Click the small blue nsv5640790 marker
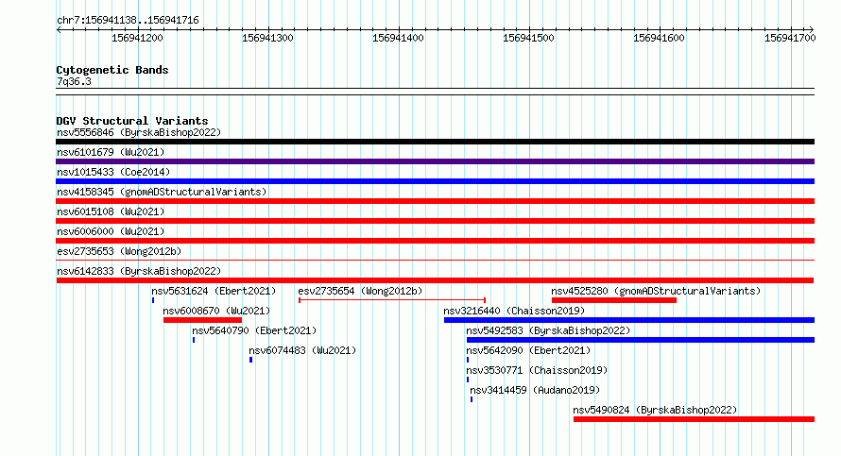 point(194,340)
